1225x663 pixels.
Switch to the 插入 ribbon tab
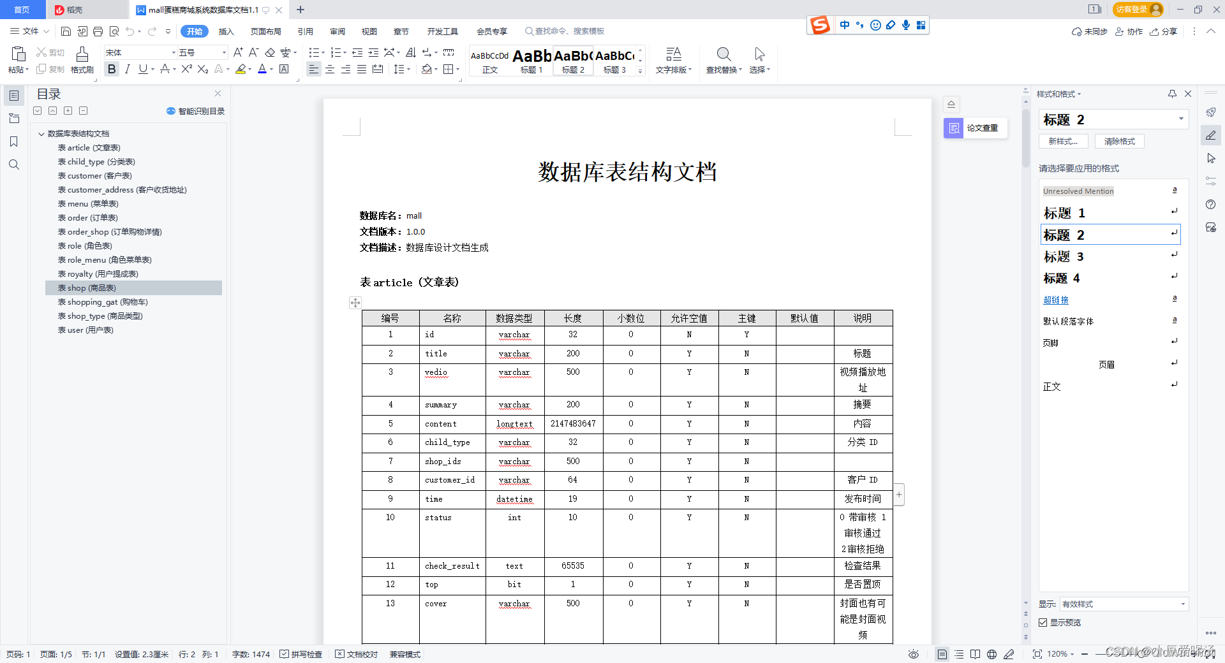pos(226,31)
